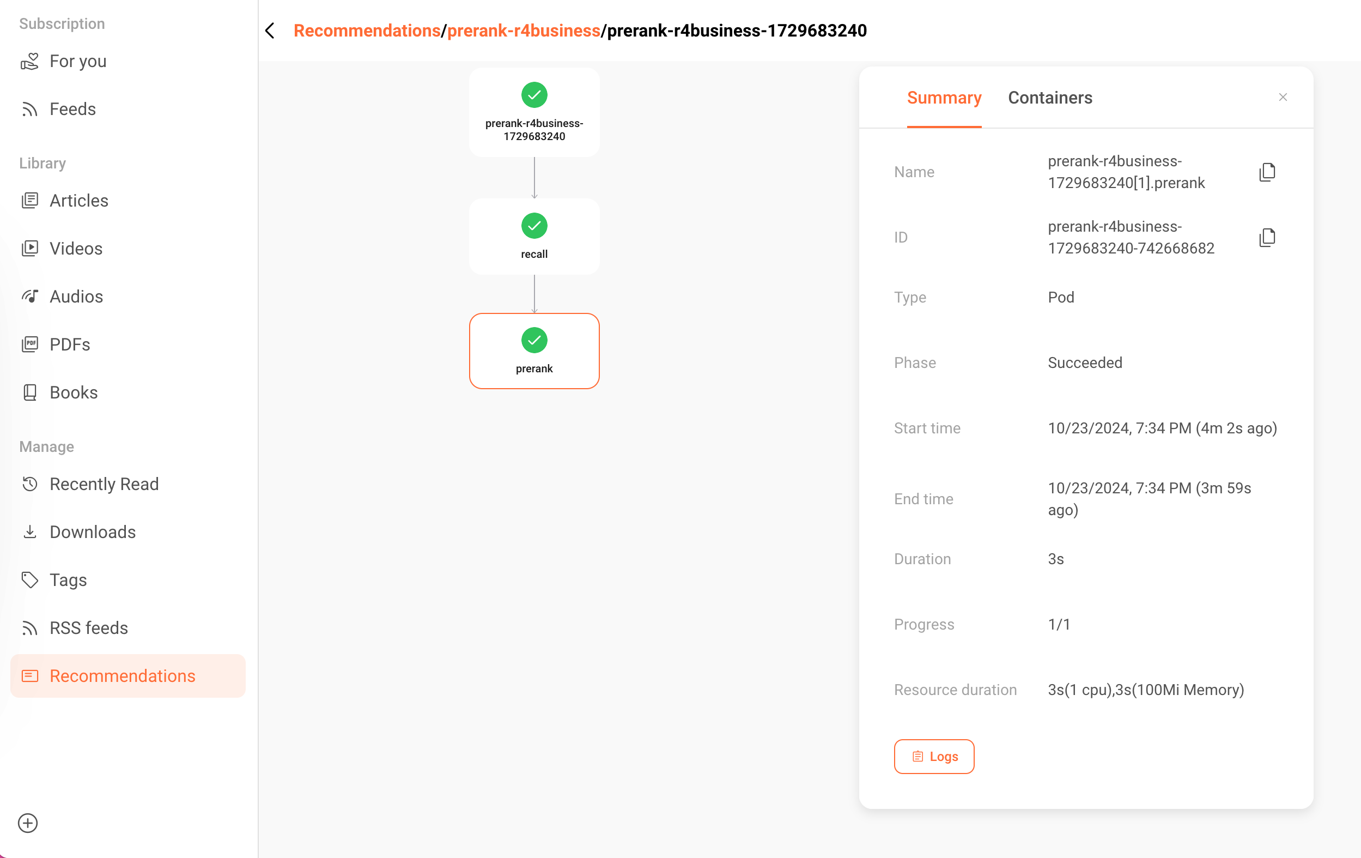Open the Tags page

[x=127, y=580]
